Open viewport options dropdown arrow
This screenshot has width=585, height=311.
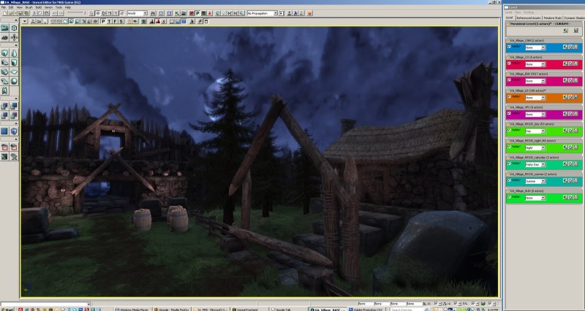(25, 22)
